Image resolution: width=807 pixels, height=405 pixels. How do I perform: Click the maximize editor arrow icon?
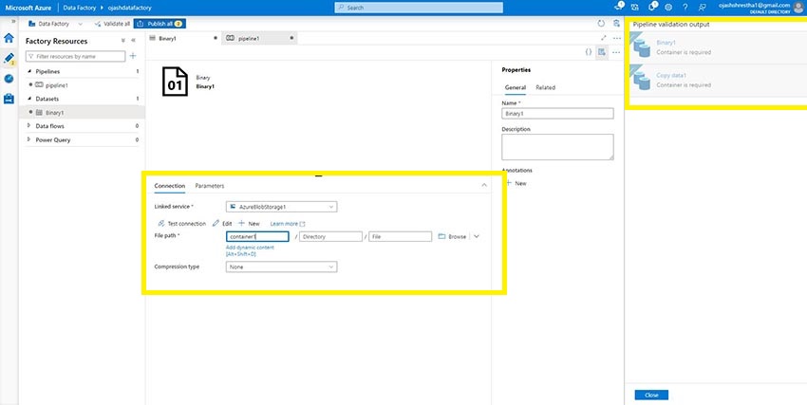[603, 38]
